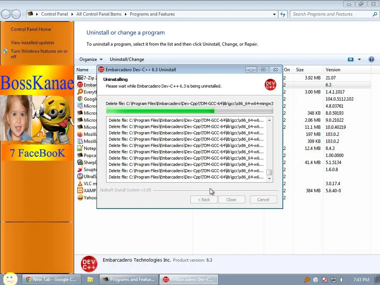Image resolution: width=380 pixels, height=285 pixels.
Task: Select the Google Chrome program icon
Action: [x=80, y=99]
